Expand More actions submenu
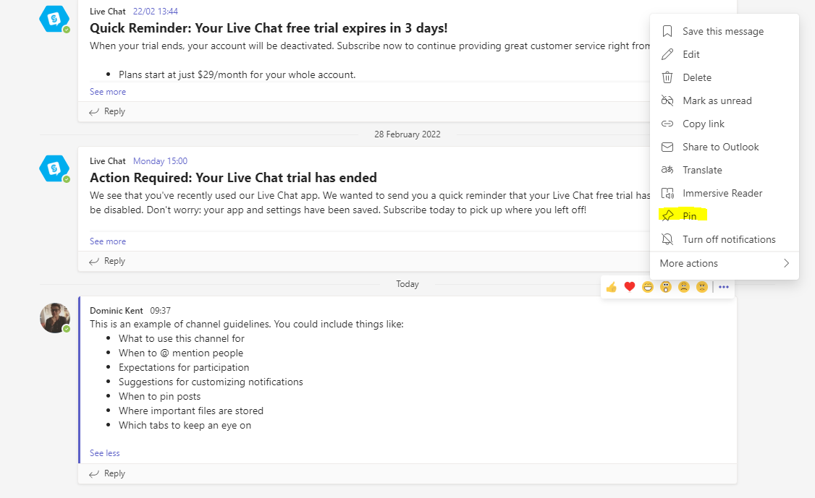 click(x=724, y=263)
